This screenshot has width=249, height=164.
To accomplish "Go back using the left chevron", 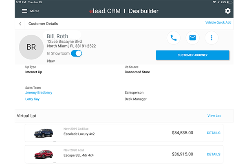I will click(20, 24).
